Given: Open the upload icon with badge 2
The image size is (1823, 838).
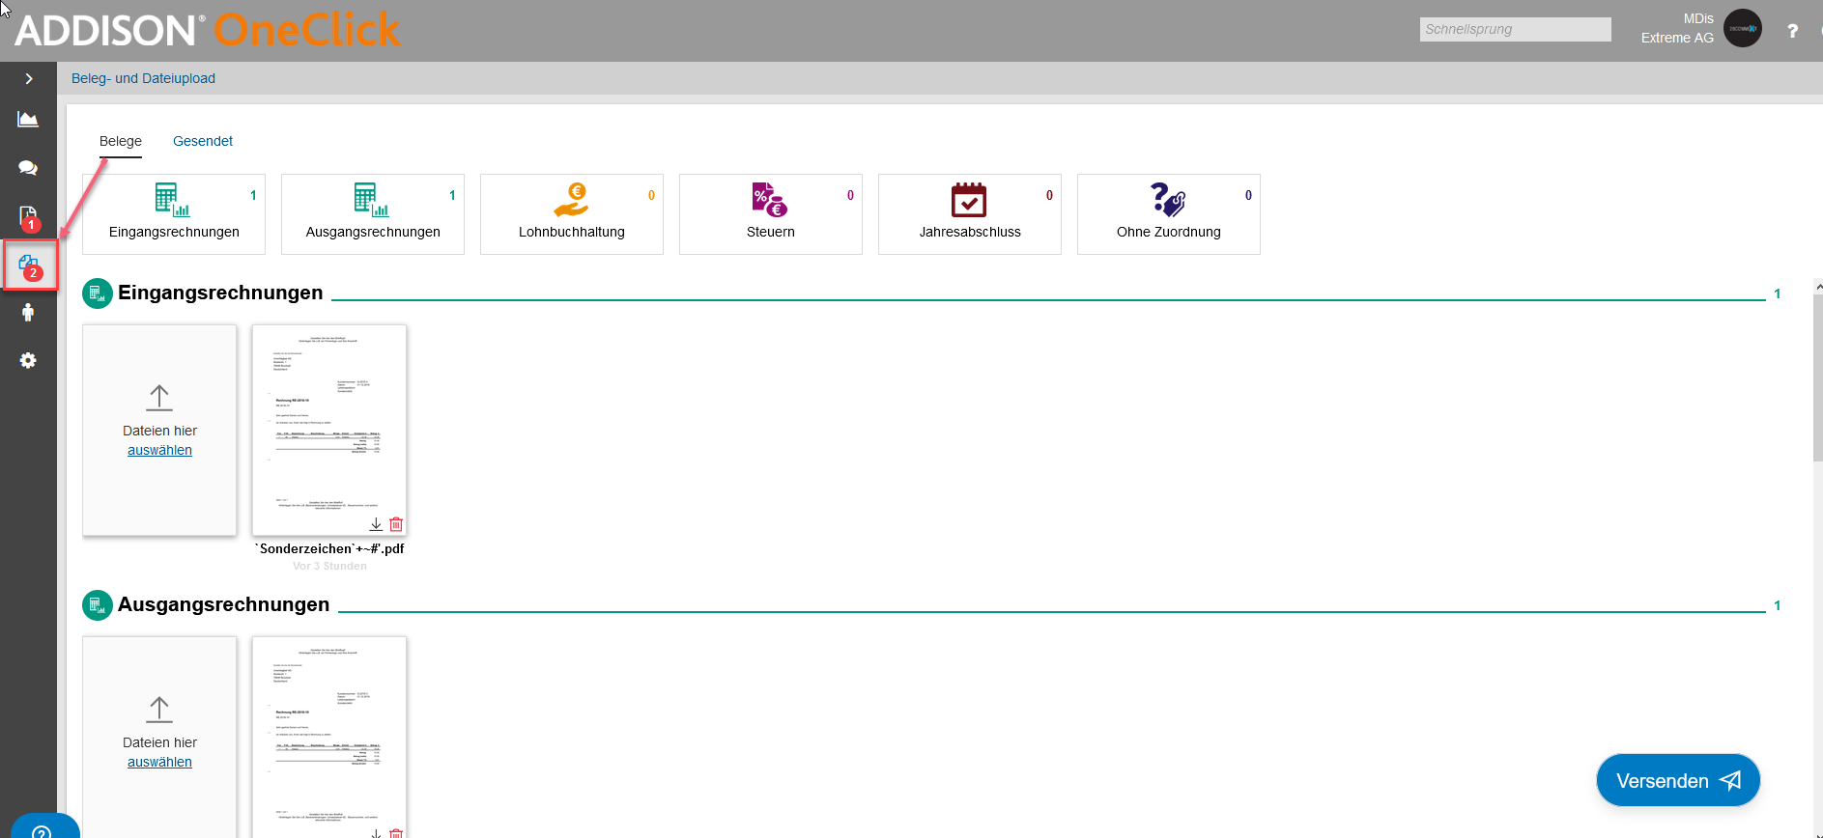Looking at the screenshot, I should (x=30, y=265).
